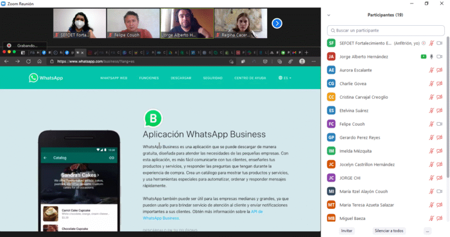Toggle Aurora Escalante's muted microphone
Image resolution: width=450 pixels, height=237 pixels.
431,70
